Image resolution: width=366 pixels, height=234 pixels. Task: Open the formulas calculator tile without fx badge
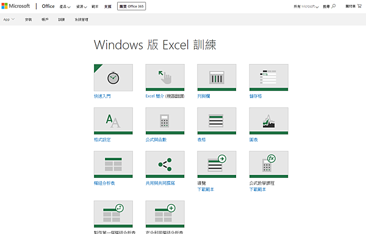tap(165, 121)
